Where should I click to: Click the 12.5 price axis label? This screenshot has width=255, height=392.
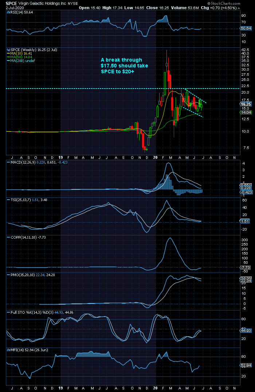pyautogui.click(x=245, y=119)
